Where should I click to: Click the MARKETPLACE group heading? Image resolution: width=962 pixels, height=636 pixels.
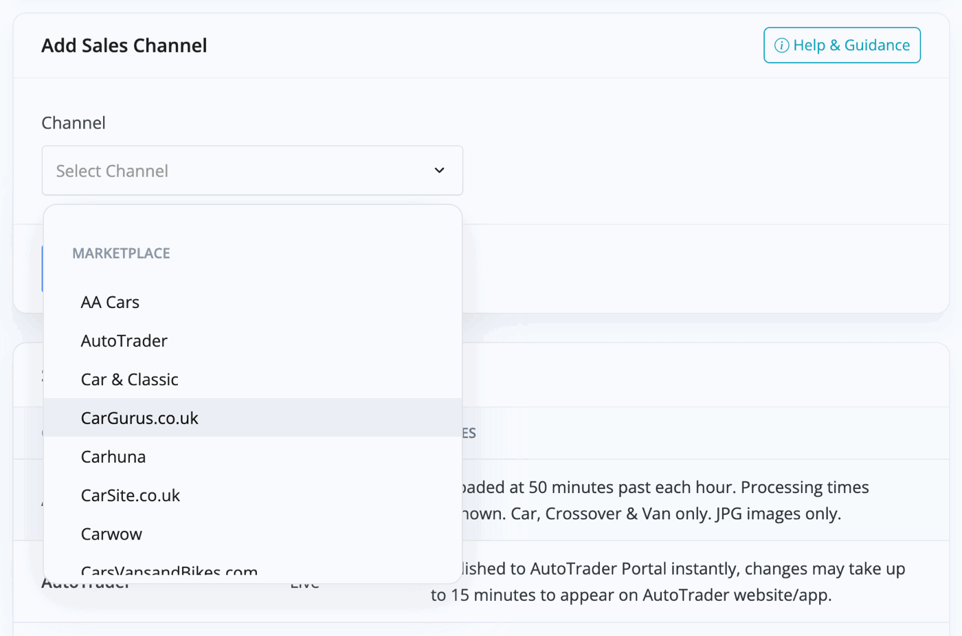click(121, 253)
